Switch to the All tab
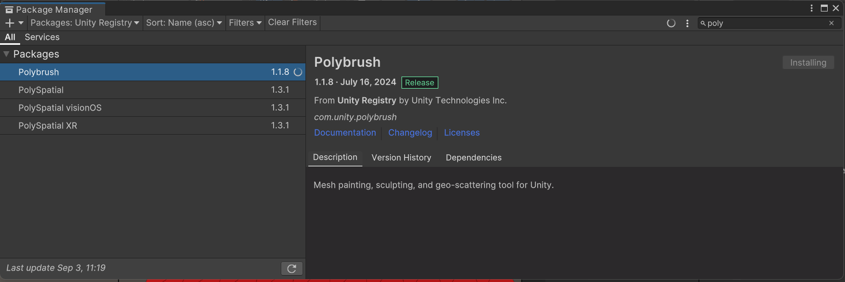845x282 pixels. [10, 37]
